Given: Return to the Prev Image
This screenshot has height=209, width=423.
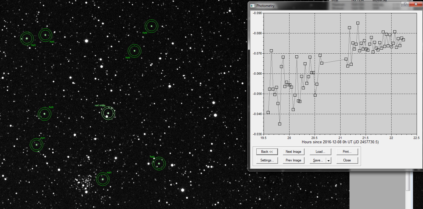Looking at the screenshot, I should tap(293, 160).
